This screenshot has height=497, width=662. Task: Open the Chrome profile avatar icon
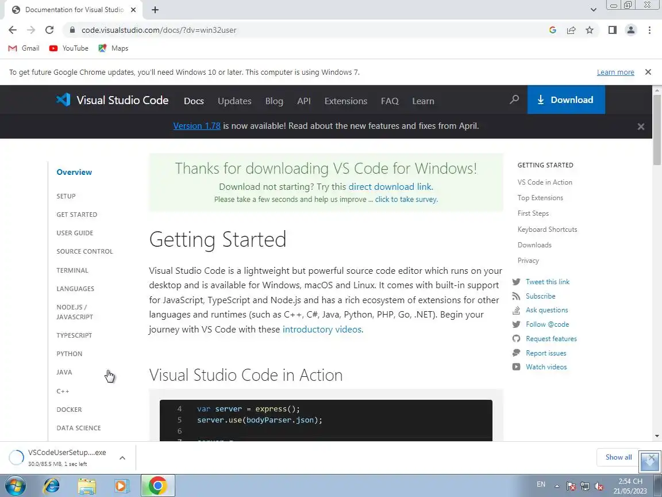click(631, 30)
